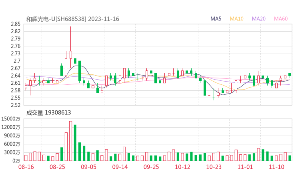
Task: Click the 2.67 price axis label
Action: click(16, 68)
